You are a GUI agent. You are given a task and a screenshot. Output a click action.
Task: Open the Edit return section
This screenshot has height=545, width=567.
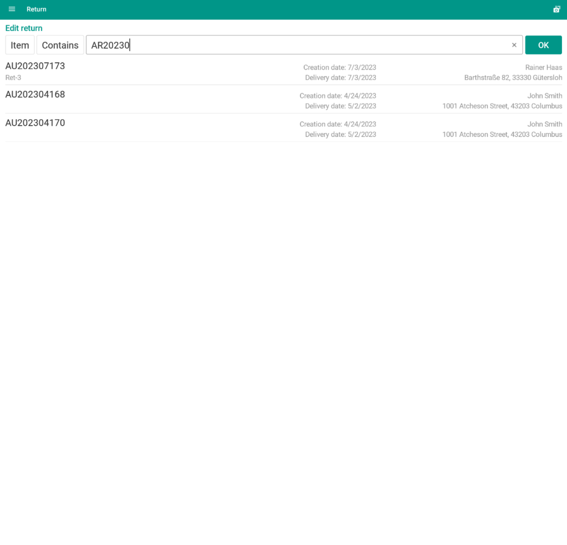click(23, 28)
